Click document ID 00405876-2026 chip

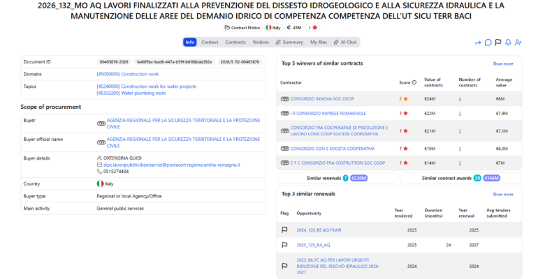pyautogui.click(x=114, y=62)
